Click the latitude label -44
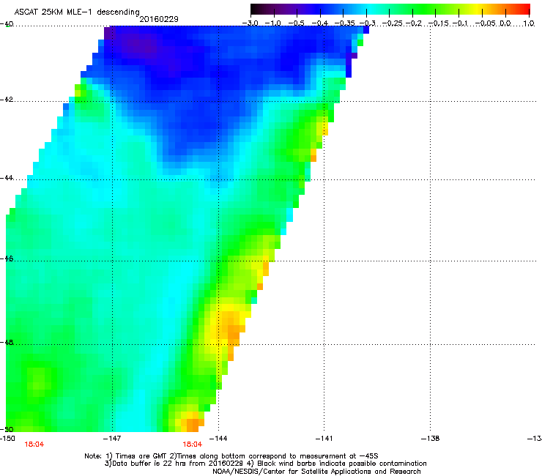542x476 pixels. (x=7, y=178)
